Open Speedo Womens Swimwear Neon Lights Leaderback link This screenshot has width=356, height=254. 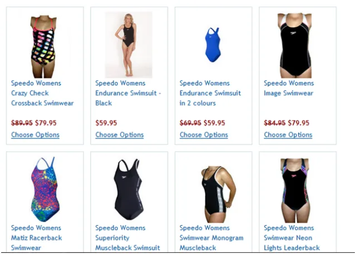coord(291,238)
